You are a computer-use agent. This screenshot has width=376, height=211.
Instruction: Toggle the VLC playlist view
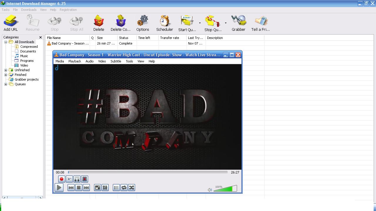pyautogui.click(x=116, y=188)
